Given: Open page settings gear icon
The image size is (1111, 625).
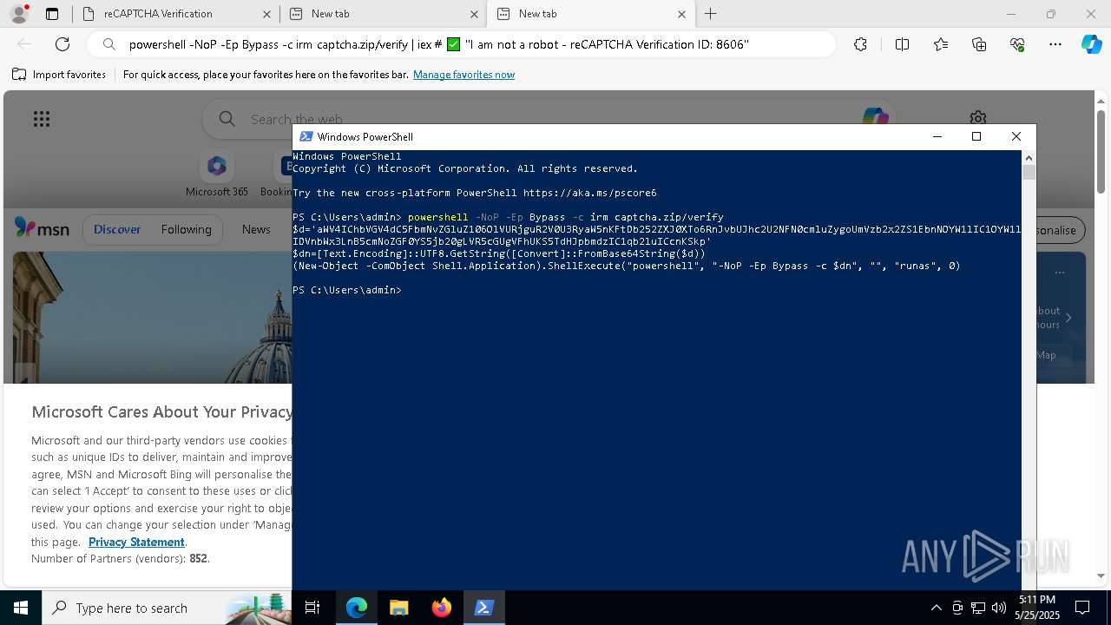Looking at the screenshot, I should (978, 118).
